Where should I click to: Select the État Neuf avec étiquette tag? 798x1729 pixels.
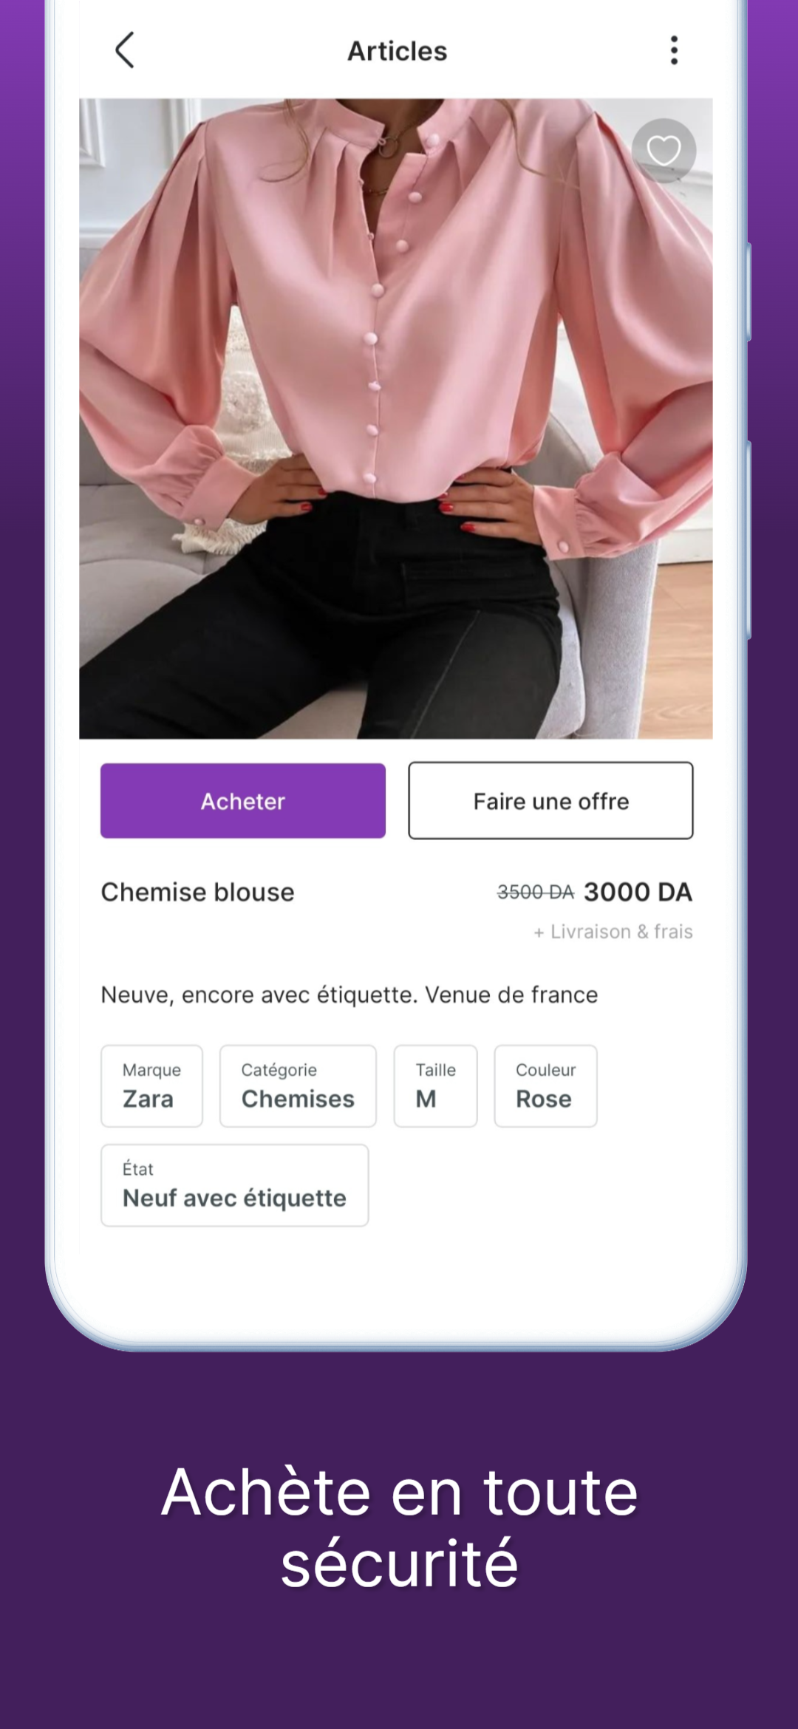tap(235, 1185)
